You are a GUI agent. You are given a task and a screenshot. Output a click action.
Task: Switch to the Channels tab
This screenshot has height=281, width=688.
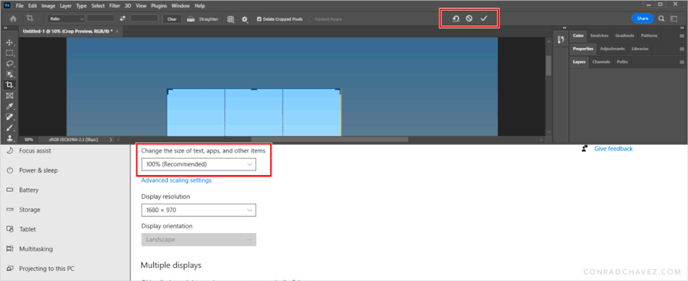[x=601, y=62]
